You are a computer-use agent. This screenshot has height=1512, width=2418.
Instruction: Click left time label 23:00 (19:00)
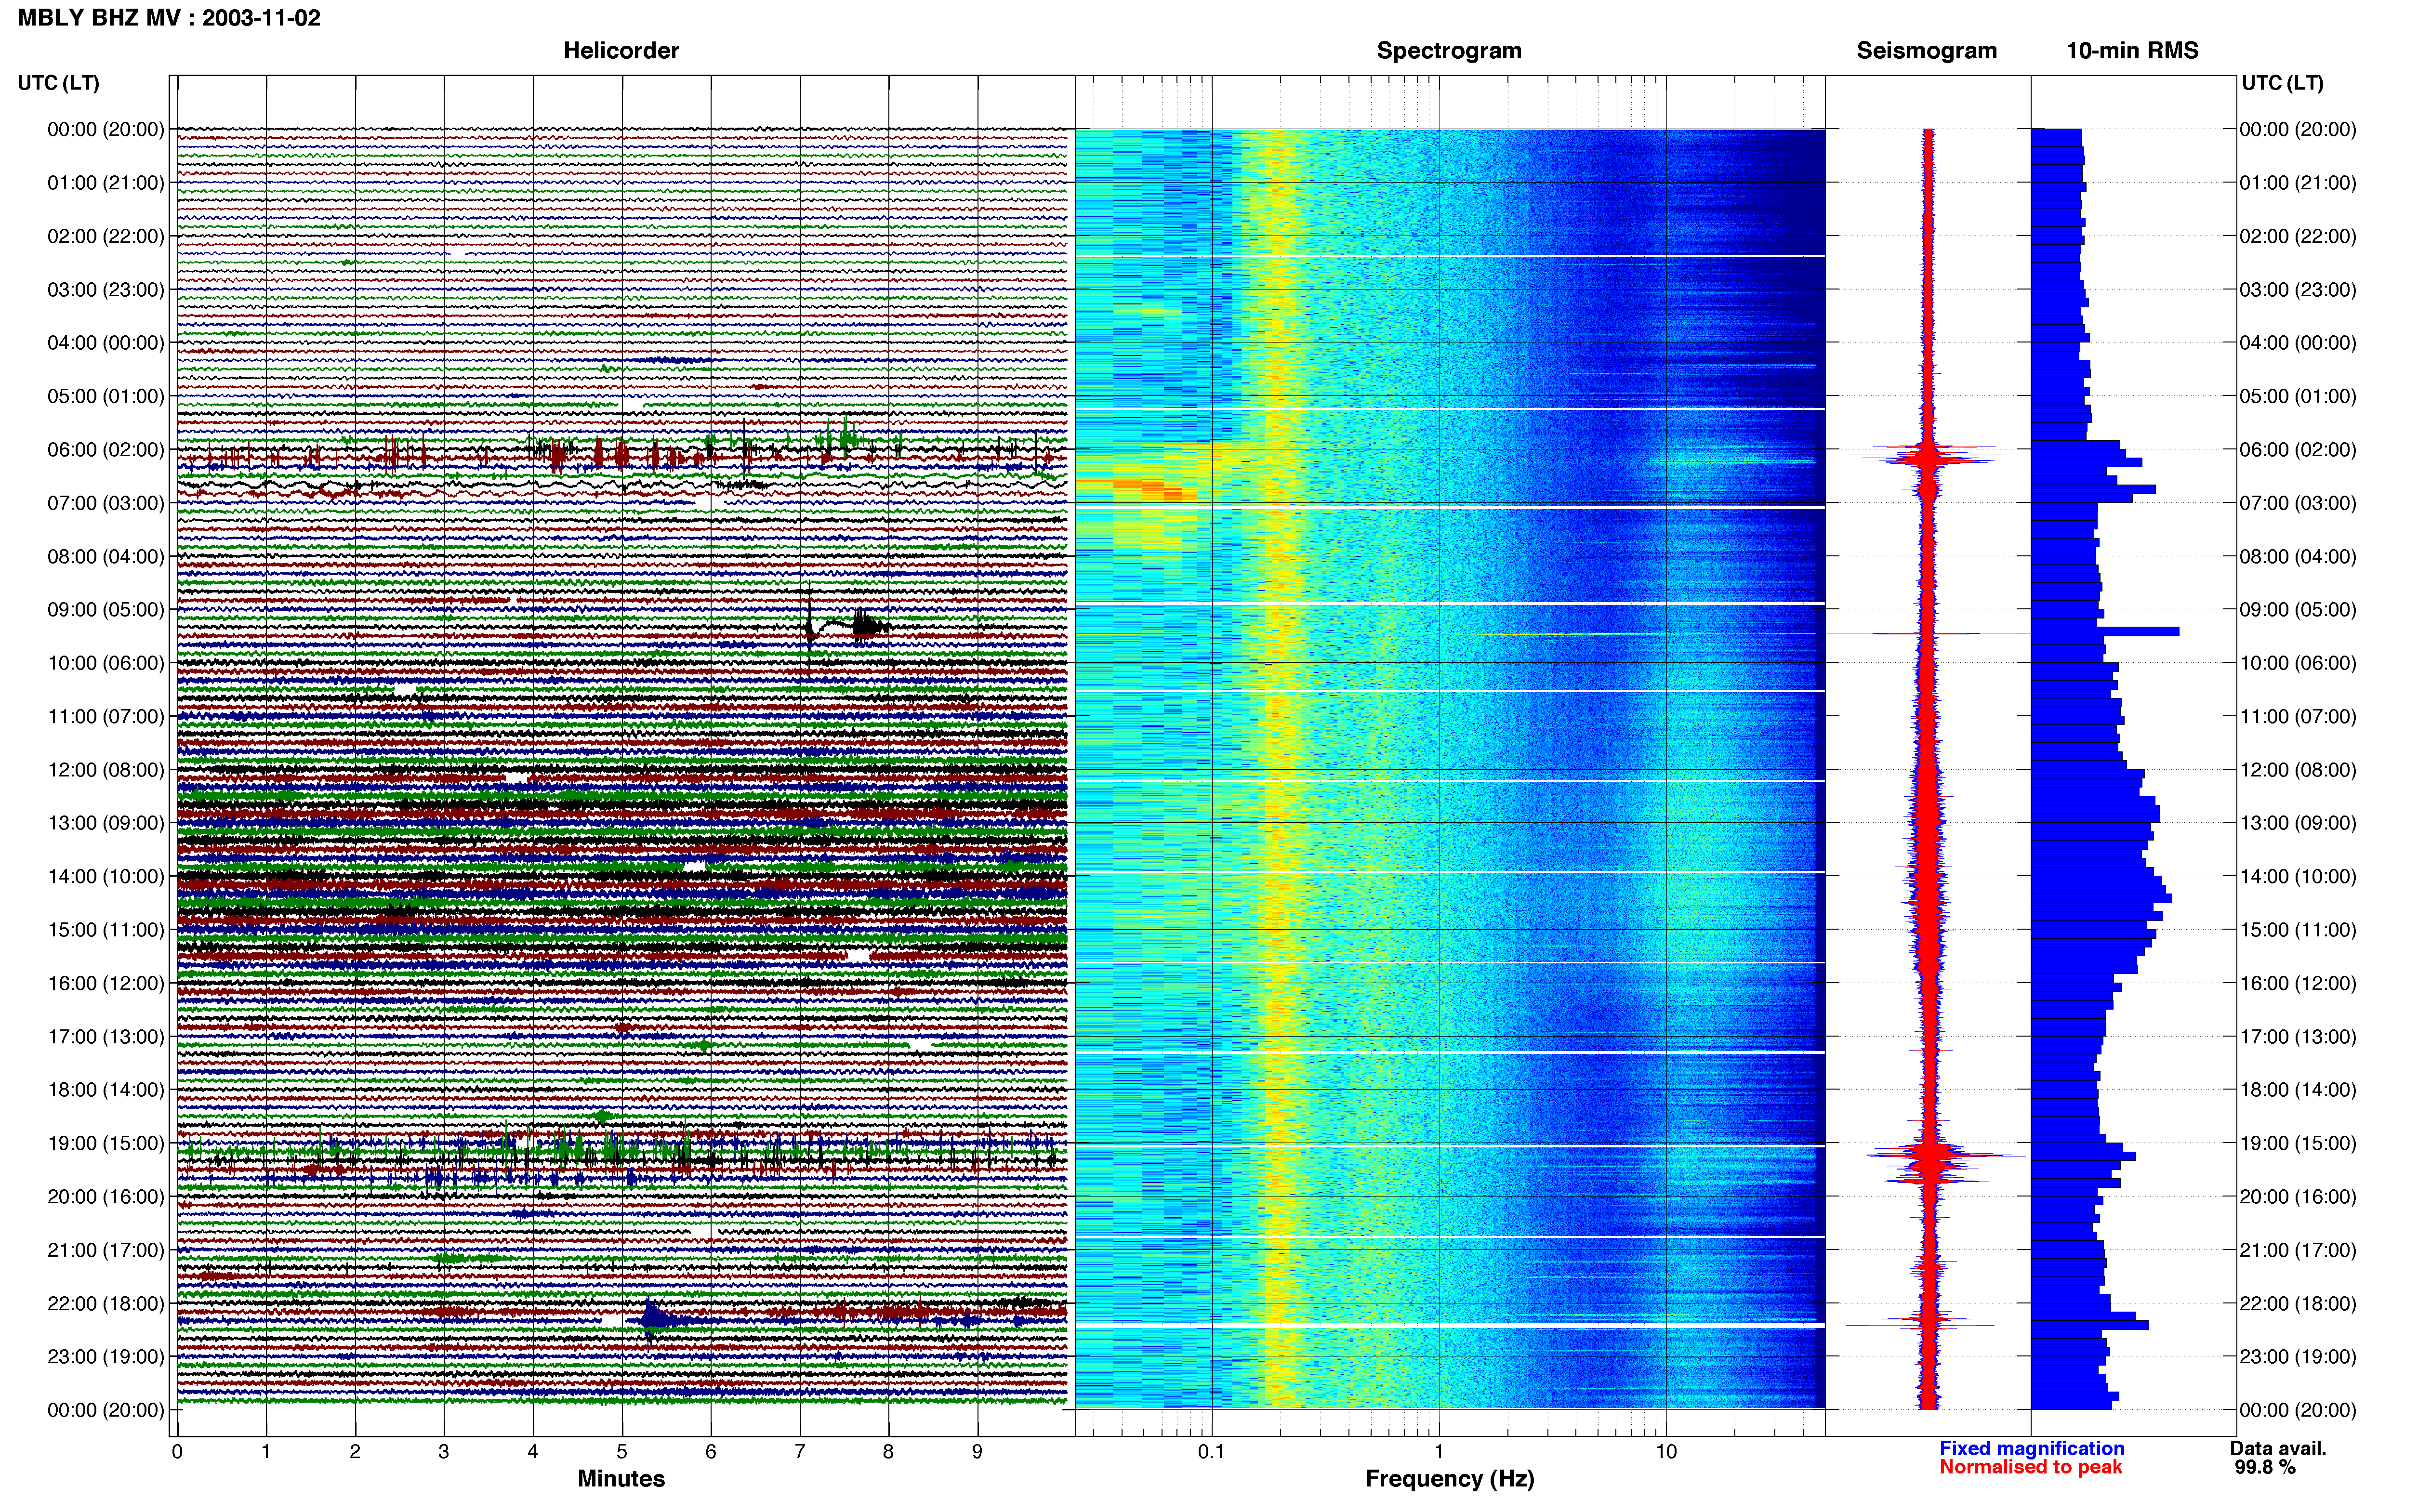[x=106, y=1357]
